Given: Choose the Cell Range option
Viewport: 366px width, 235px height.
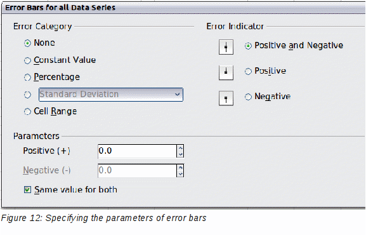Looking at the screenshot, I should (27, 112).
